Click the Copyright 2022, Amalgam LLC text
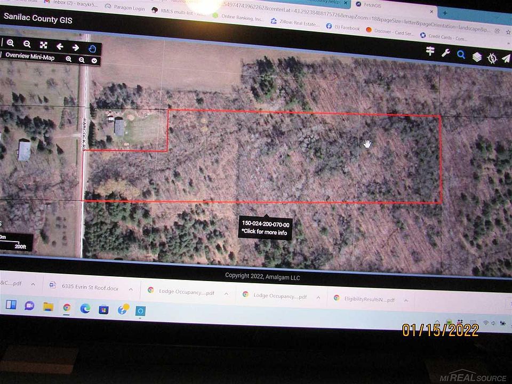Viewport: 512px width, 384px height. 262,277
